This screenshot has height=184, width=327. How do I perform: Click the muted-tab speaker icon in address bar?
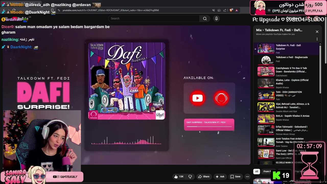[x=213, y=10]
